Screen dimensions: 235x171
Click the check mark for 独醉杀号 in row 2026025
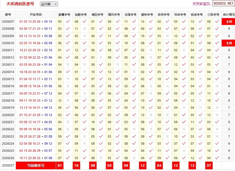click(x=84, y=151)
